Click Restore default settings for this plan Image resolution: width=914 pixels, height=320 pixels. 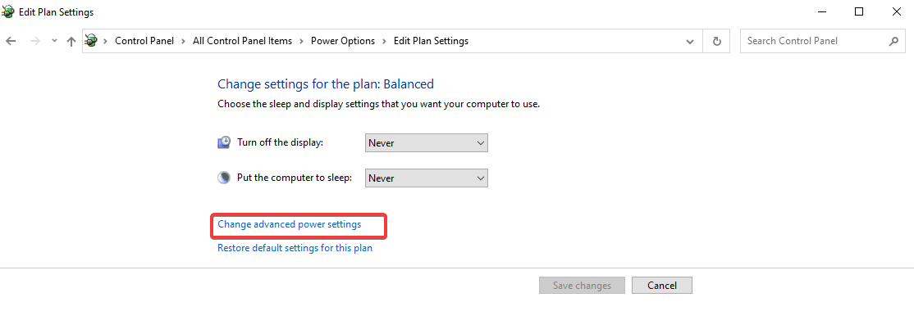(295, 248)
